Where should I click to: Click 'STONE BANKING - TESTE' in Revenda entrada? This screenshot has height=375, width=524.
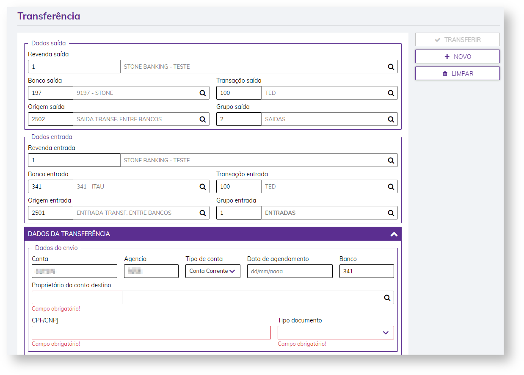(157, 161)
